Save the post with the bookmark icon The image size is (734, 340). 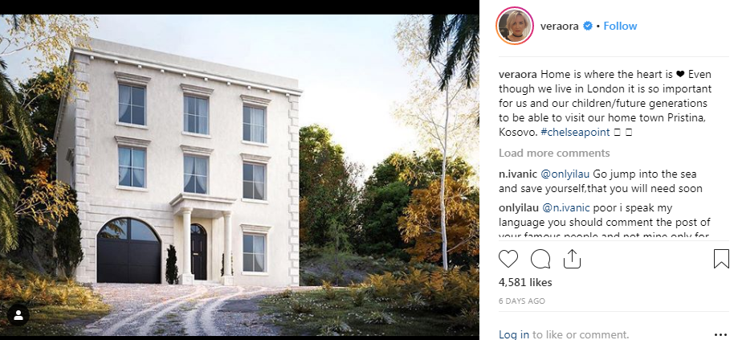(x=721, y=259)
